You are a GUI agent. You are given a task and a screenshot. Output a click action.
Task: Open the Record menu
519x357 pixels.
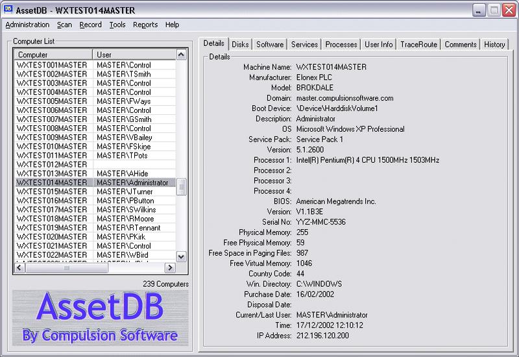90,25
